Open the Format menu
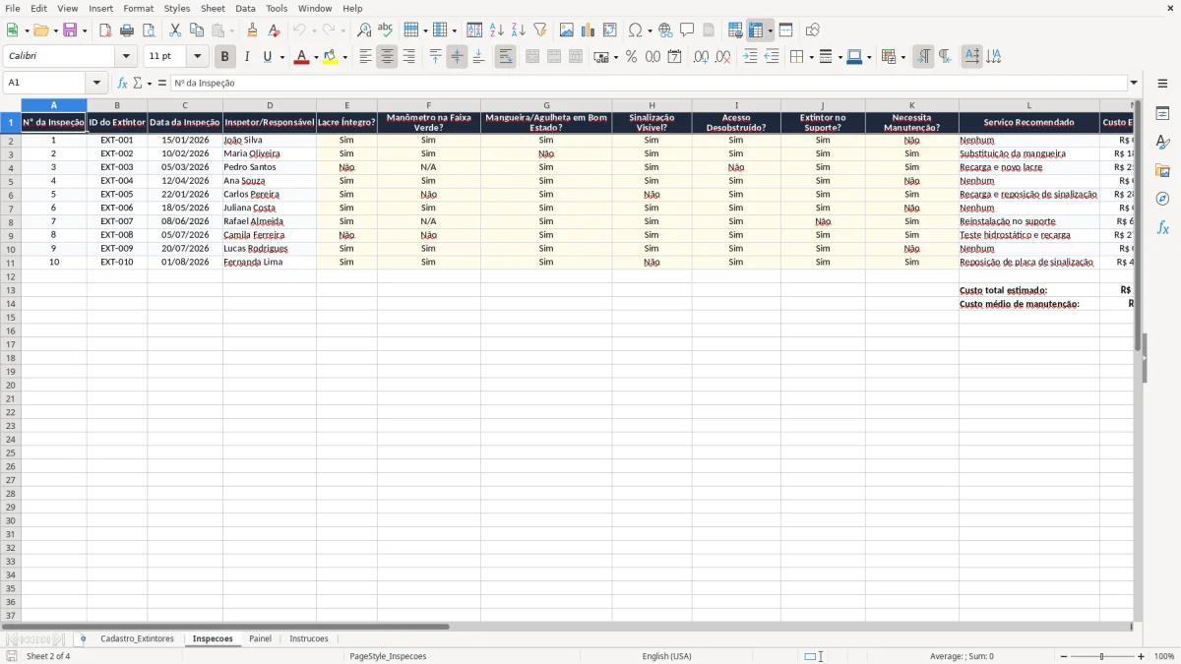Image resolution: width=1181 pixels, height=664 pixels. tap(139, 8)
